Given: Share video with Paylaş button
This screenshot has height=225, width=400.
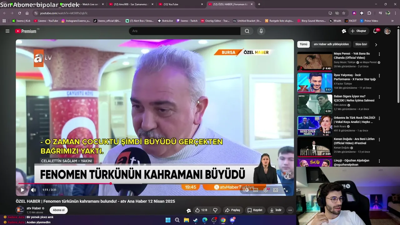Looking at the screenshot, I should click(232, 210).
